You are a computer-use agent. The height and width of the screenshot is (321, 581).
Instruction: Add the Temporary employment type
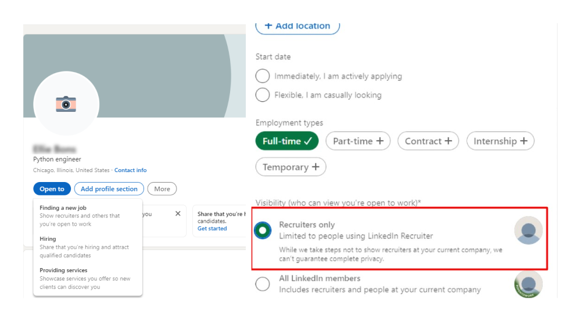(x=290, y=167)
